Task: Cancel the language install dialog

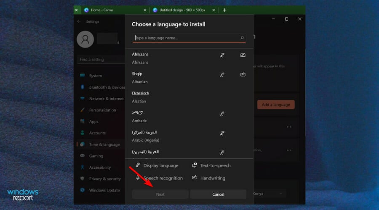Action: (x=218, y=194)
